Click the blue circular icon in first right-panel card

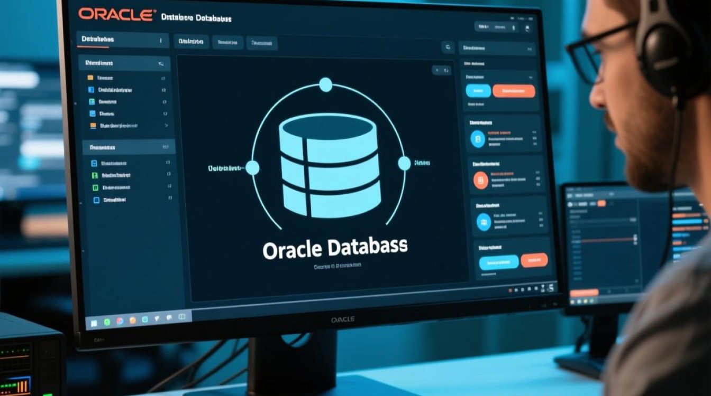[x=478, y=139]
